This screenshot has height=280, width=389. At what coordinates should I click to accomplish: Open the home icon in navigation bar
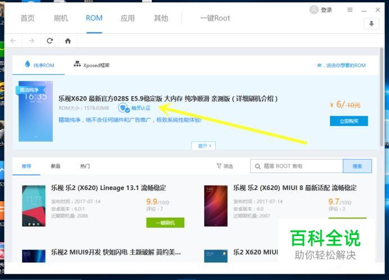pyautogui.click(x=67, y=40)
